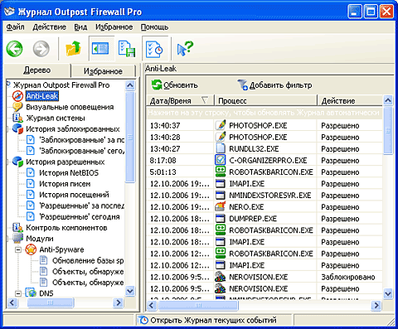Click tree panel vertical scrollbar down arrow

pos(130,291)
